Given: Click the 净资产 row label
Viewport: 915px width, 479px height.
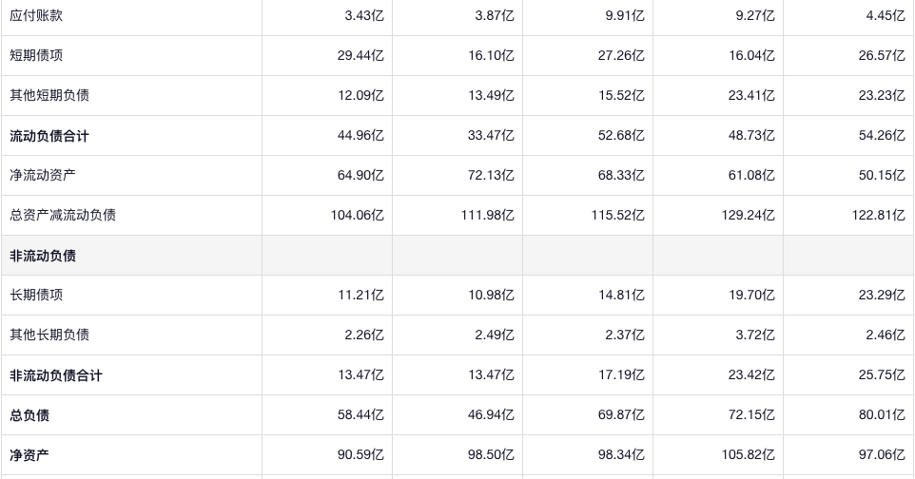Looking at the screenshot, I should (29, 455).
